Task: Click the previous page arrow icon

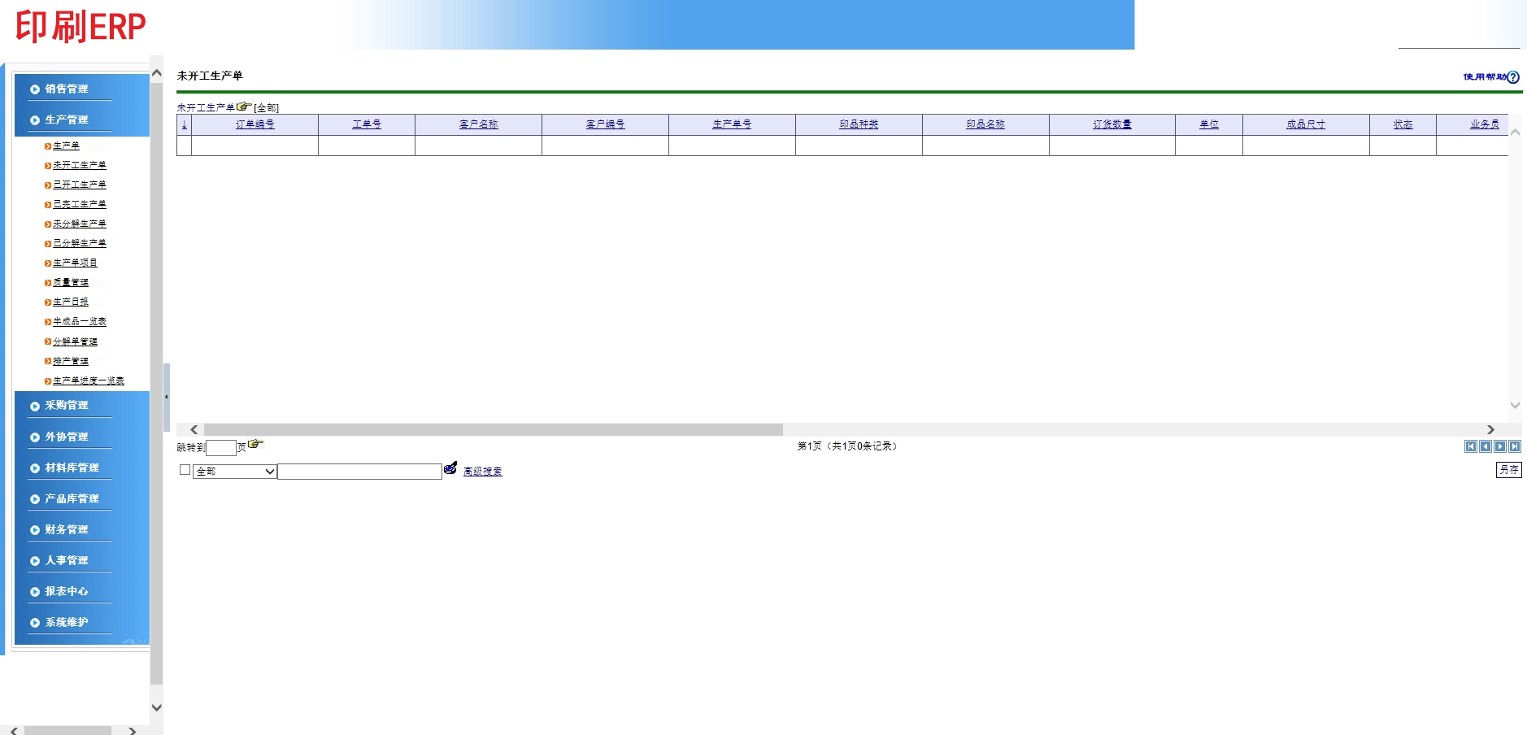Action: coord(1486,446)
